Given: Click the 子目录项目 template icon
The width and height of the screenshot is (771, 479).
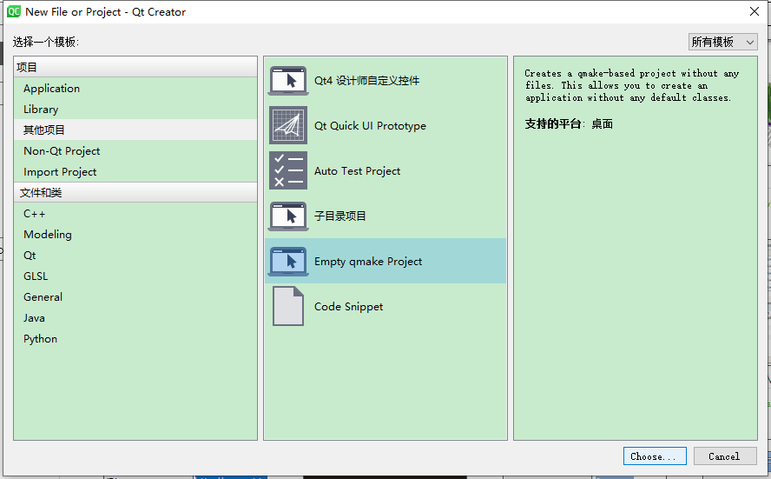Looking at the screenshot, I should tap(288, 216).
